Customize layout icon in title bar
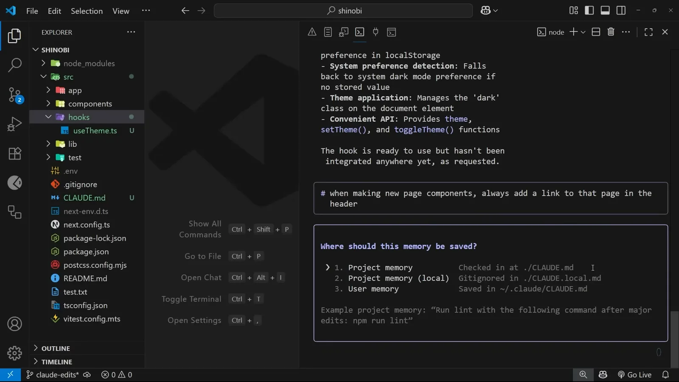 click(x=574, y=11)
